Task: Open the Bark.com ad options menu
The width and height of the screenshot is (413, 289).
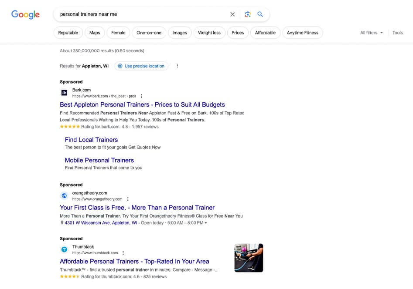Action: [141, 96]
